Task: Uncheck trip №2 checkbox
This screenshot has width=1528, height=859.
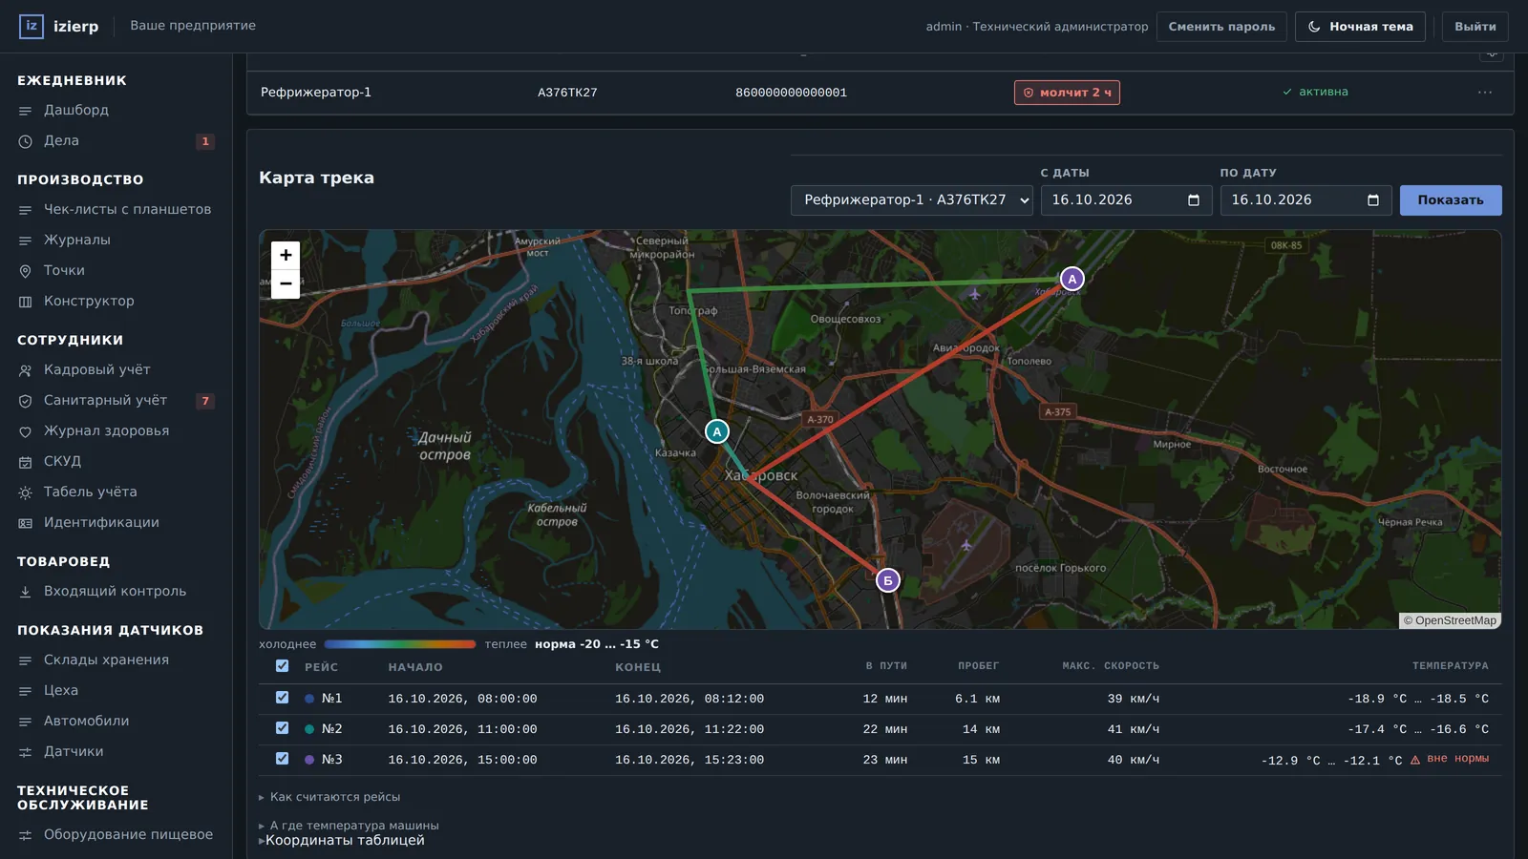Action: (x=282, y=728)
